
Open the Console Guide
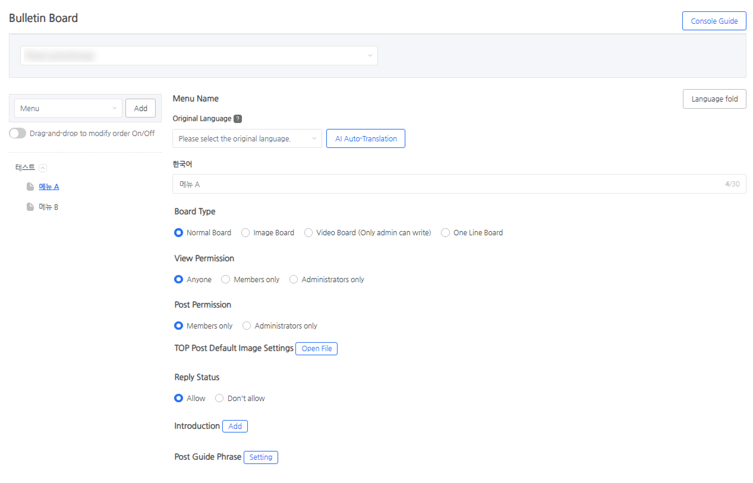click(714, 21)
